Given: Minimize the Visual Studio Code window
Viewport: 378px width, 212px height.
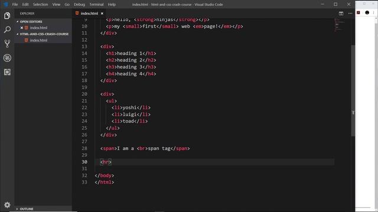Looking at the screenshot, I should coord(322,4).
